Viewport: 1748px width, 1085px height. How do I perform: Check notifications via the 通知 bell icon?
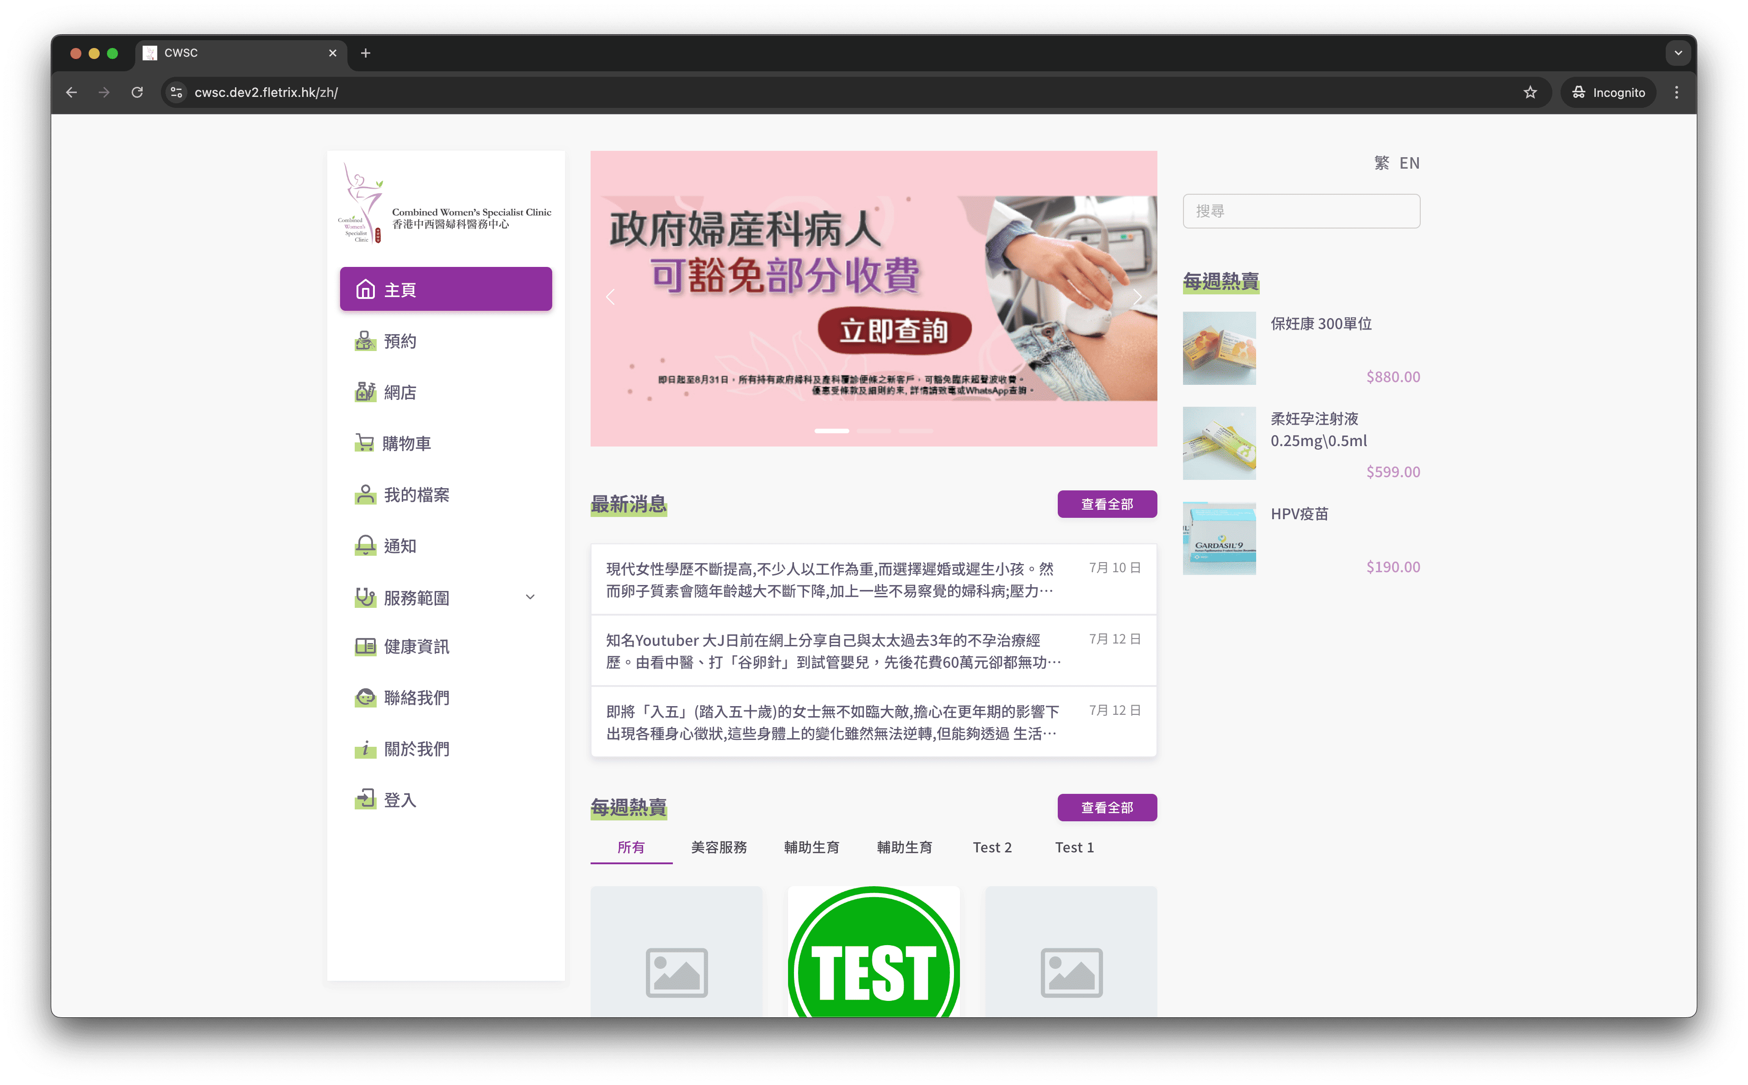[366, 545]
